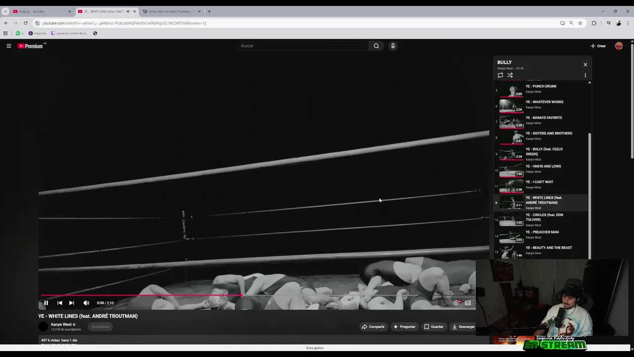Subscribe using the Suscribirse button
Image resolution: width=634 pixels, height=357 pixels.
click(x=100, y=327)
